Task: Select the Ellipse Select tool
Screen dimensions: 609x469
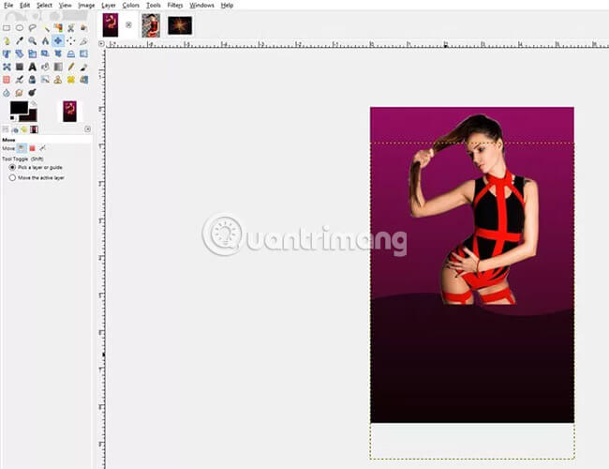Action: tap(20, 28)
